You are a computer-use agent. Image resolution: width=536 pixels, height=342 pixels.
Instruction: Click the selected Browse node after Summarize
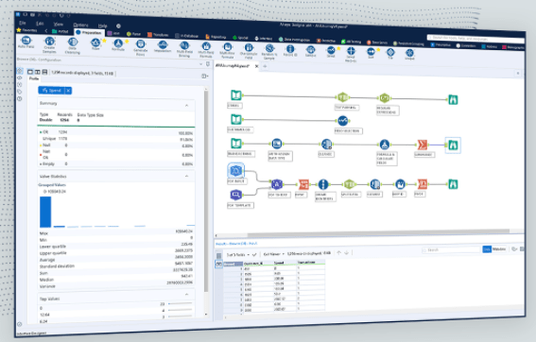point(453,145)
